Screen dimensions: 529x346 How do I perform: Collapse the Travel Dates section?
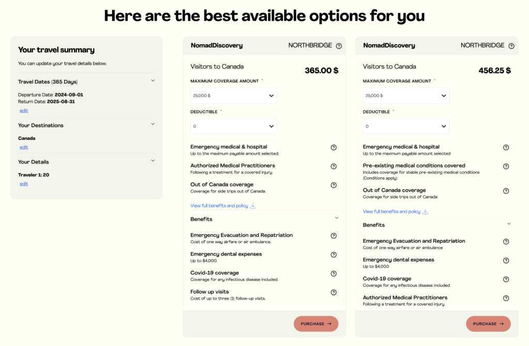(x=153, y=80)
